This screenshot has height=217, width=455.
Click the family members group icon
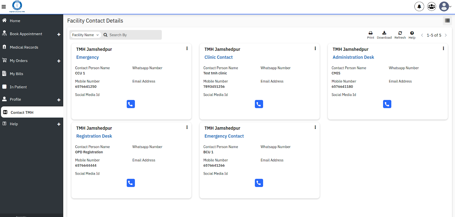pyautogui.click(x=432, y=7)
